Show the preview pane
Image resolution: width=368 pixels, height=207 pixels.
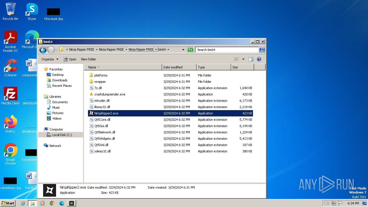pyautogui.click(x=251, y=59)
